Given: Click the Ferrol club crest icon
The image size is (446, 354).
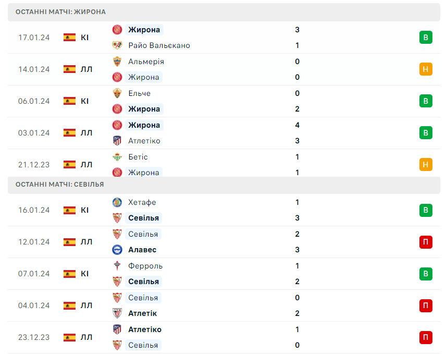Looking at the screenshot, I should (117, 266).
